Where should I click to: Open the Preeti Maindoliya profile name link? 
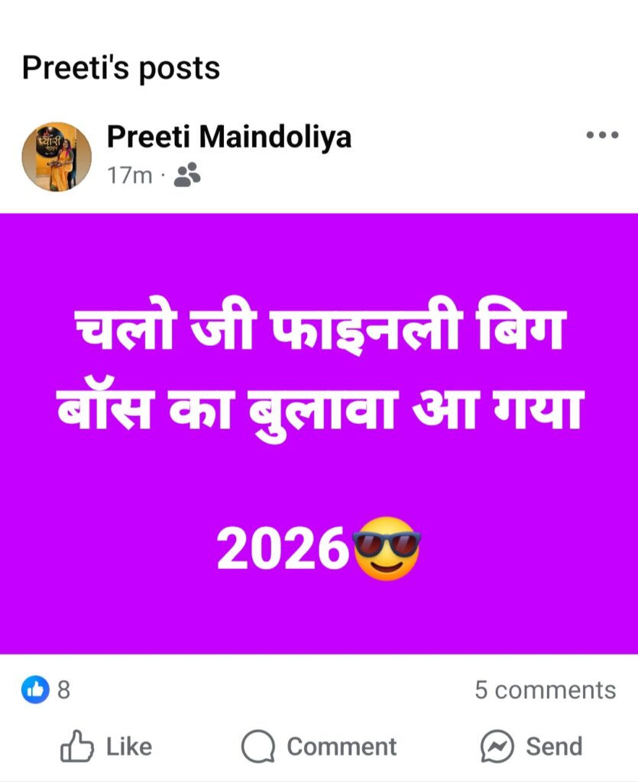pos(229,136)
